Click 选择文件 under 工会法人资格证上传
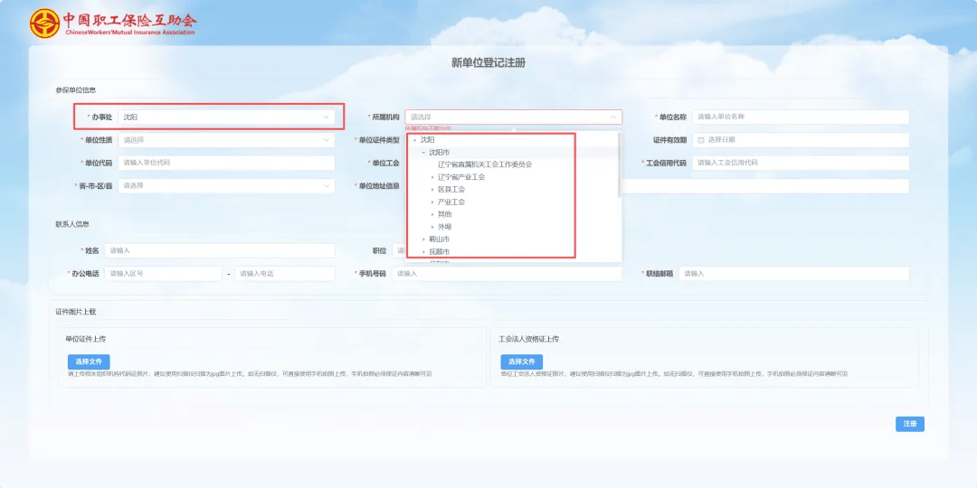 click(521, 361)
